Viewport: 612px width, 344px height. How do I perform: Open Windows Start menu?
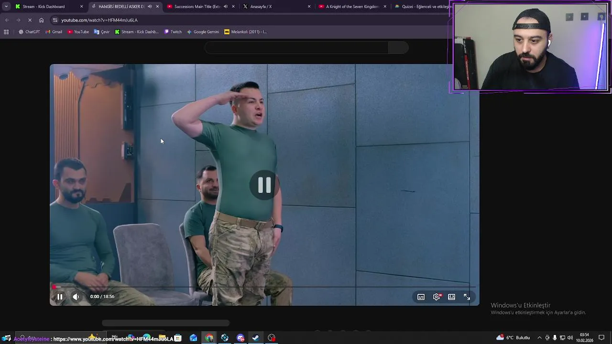click(x=7, y=338)
